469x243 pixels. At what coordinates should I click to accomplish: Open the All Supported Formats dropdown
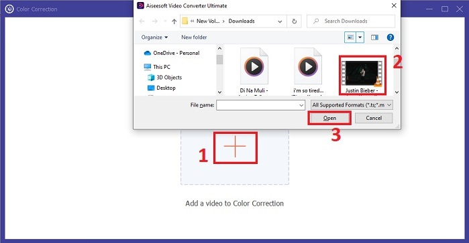tap(352, 105)
